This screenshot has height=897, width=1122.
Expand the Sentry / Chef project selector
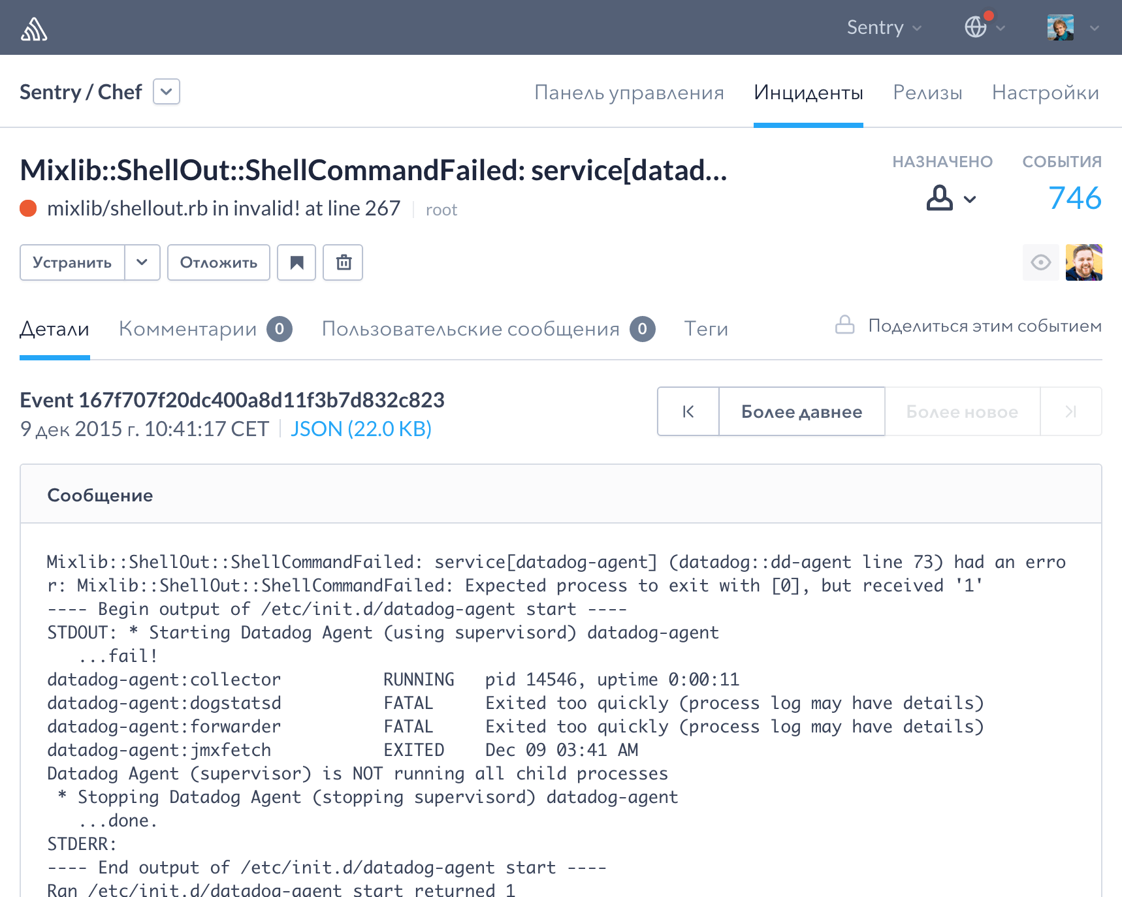pos(167,91)
